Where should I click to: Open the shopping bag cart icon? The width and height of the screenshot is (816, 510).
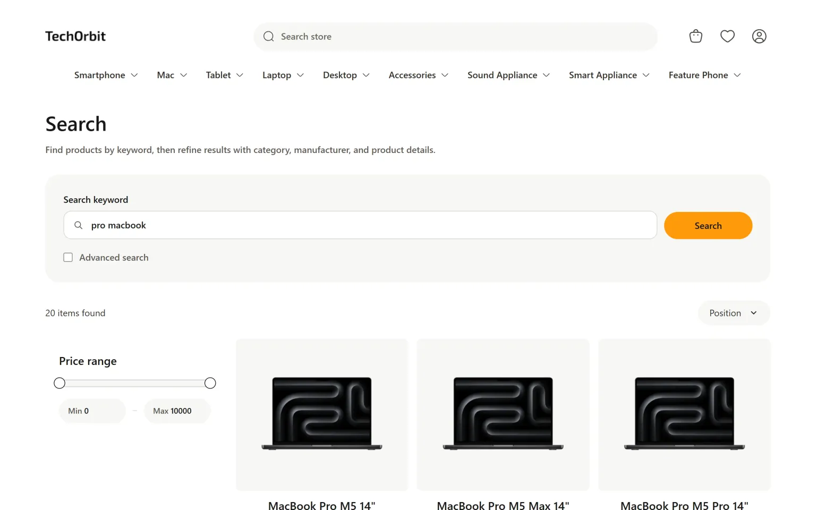pyautogui.click(x=695, y=36)
